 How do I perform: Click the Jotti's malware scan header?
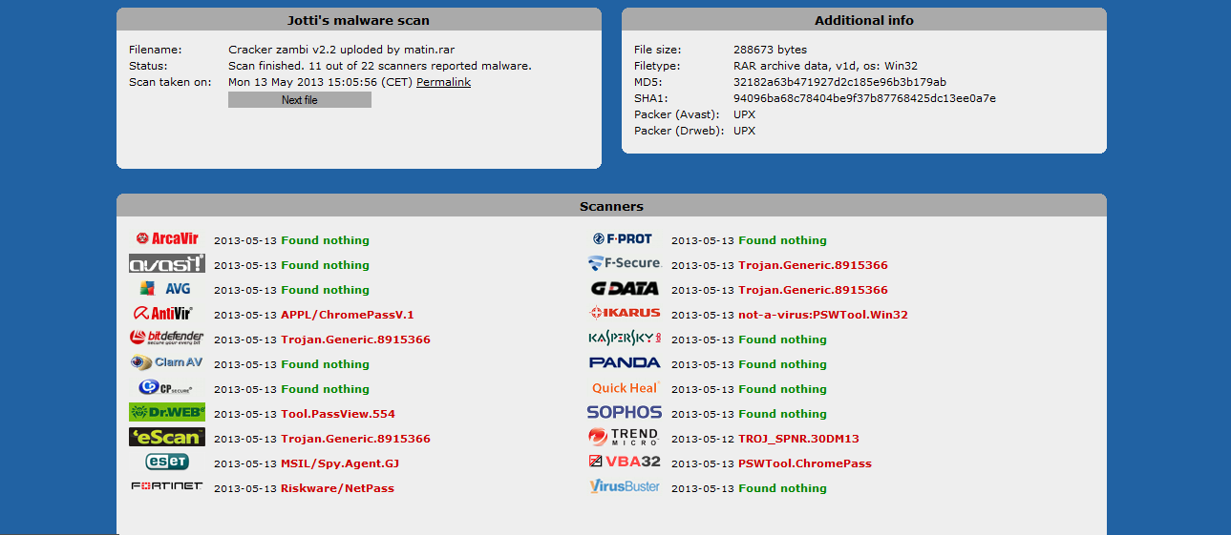[x=359, y=20]
